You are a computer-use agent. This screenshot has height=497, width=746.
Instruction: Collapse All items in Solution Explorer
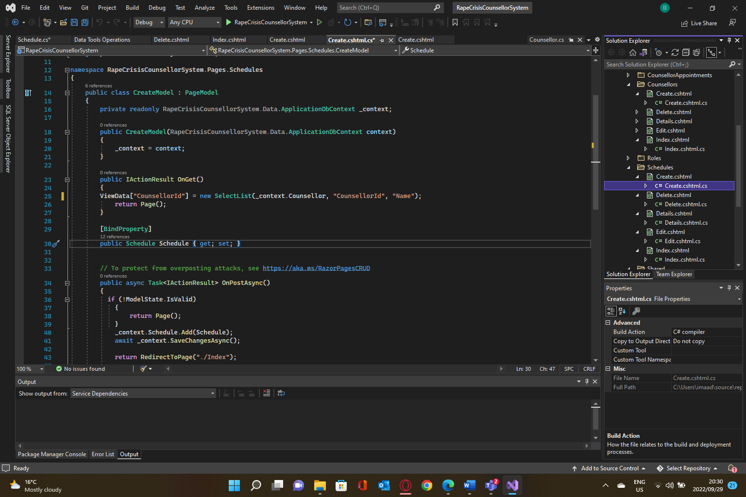click(x=686, y=52)
